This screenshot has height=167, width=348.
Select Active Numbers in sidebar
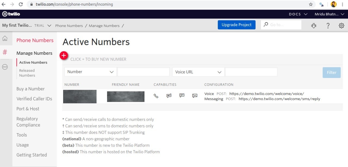point(33,62)
